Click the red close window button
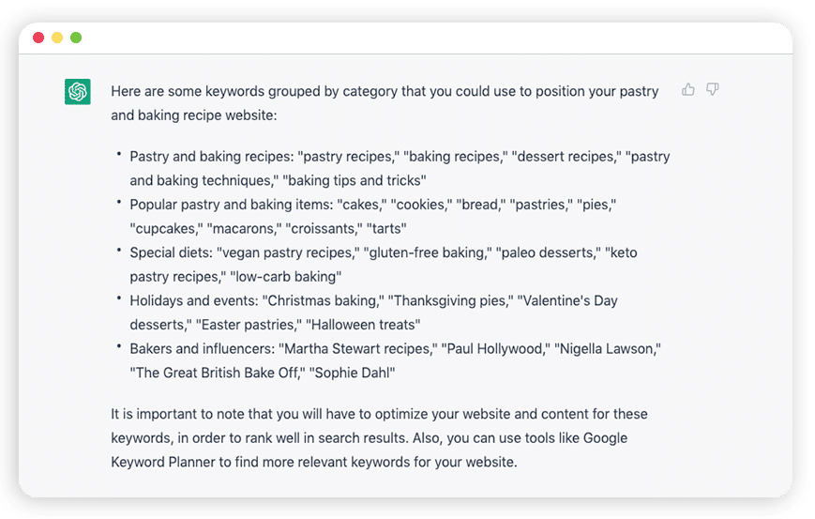 pos(38,38)
